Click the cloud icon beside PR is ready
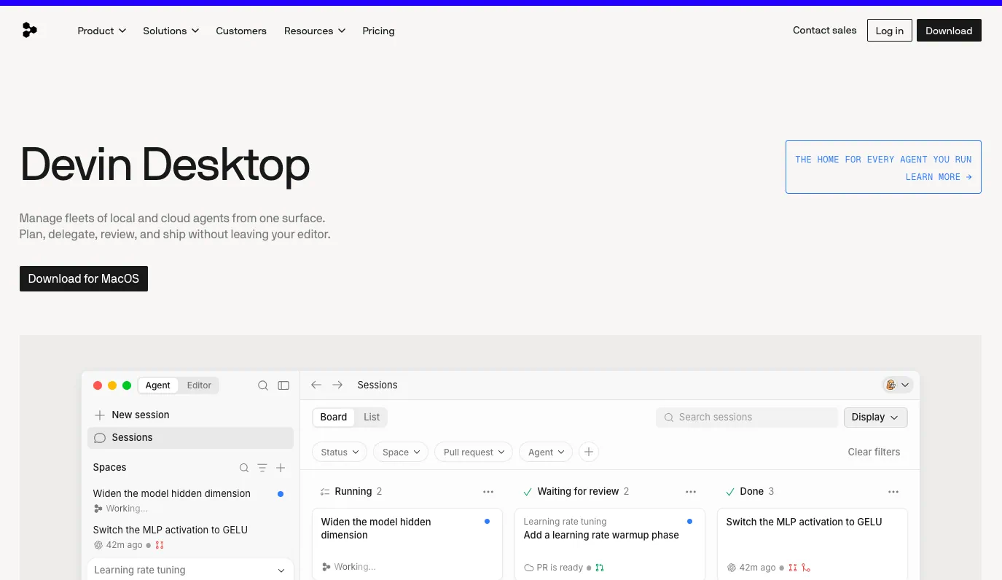Image resolution: width=1002 pixels, height=580 pixels. [529, 568]
